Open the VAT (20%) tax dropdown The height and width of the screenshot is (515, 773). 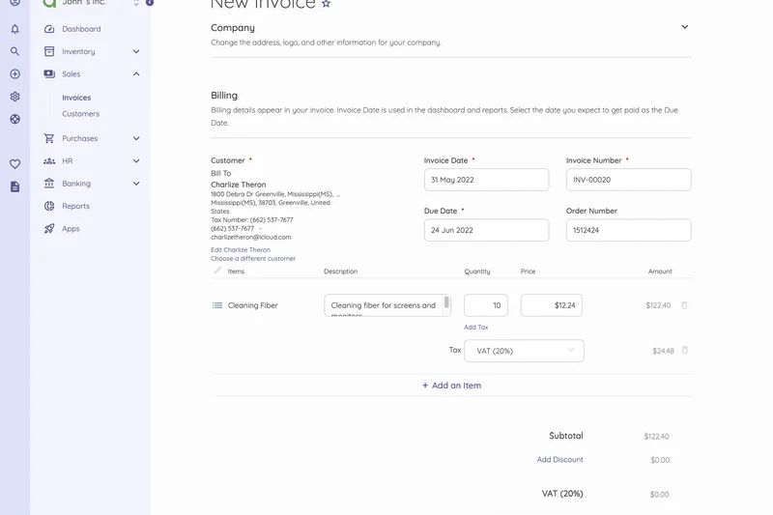pos(524,351)
